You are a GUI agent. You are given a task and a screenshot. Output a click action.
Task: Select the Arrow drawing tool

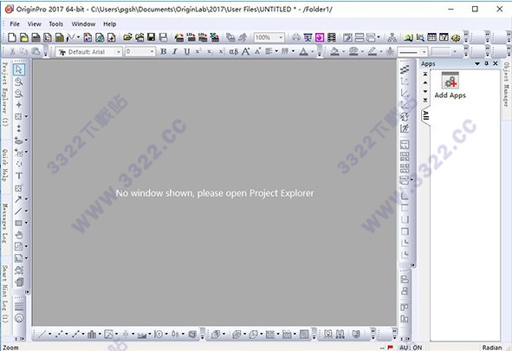18,198
